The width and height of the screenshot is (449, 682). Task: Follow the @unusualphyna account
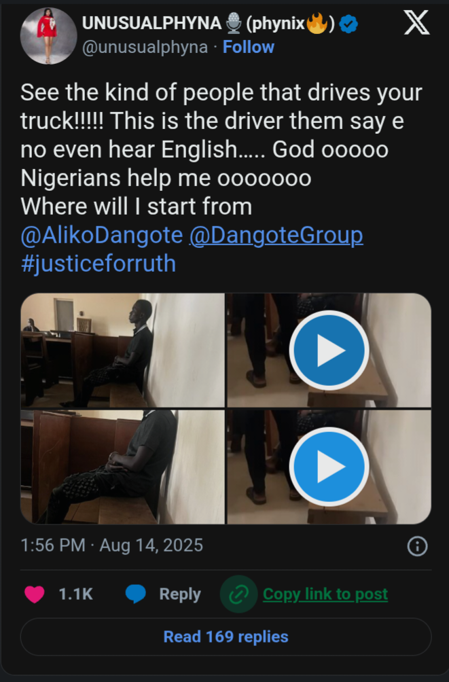(249, 47)
